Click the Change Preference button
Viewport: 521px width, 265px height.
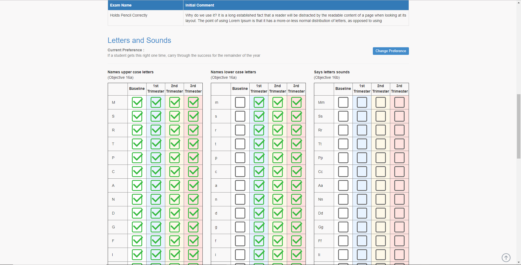coord(390,51)
